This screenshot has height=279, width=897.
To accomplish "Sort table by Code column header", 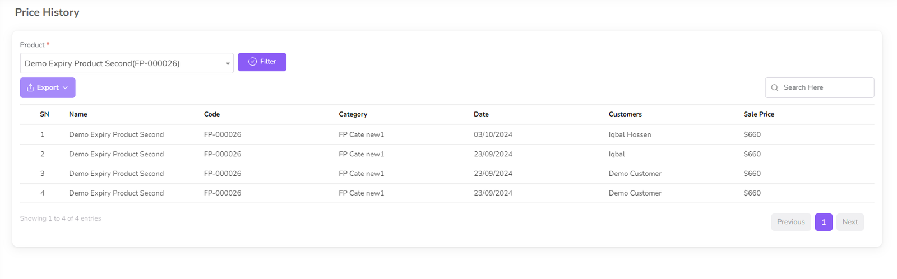I will [x=212, y=114].
